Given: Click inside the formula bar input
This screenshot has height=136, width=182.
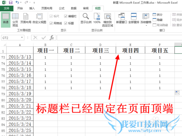Looking at the screenshot, I should tap(119, 38).
